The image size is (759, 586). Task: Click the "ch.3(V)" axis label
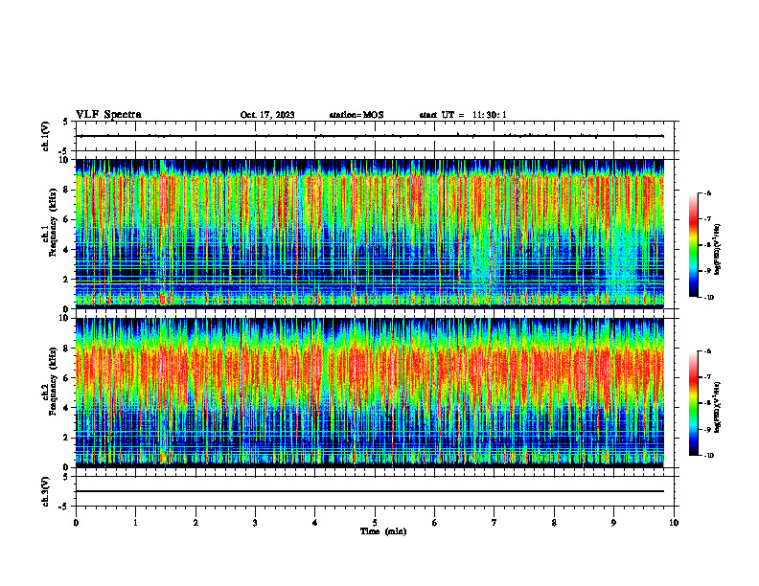46,491
